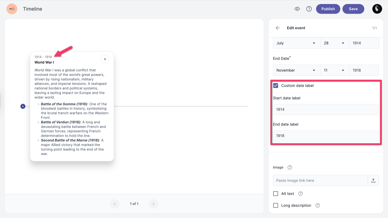388x218 pixels.
Task: Open help via question mark icon
Action: [x=309, y=9]
